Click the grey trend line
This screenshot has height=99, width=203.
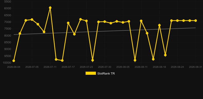point(105,31)
